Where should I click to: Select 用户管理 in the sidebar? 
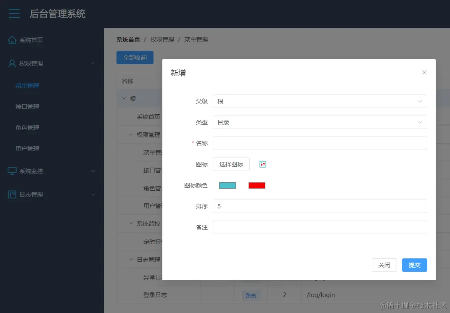click(x=27, y=149)
